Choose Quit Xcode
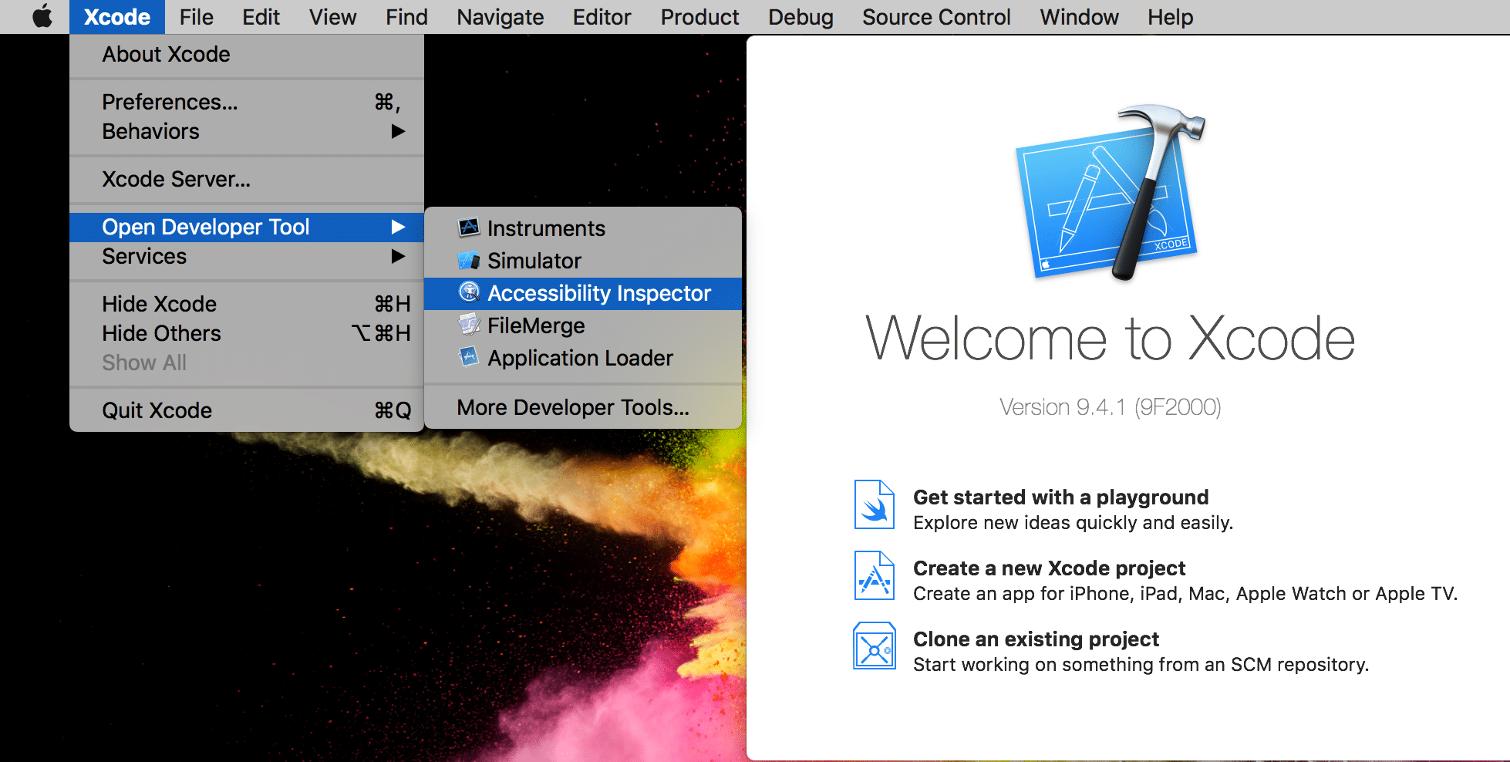The width and height of the screenshot is (1510, 762). click(157, 410)
